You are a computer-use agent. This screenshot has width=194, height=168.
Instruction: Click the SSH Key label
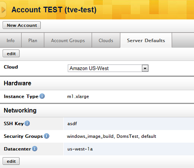(x=13, y=124)
